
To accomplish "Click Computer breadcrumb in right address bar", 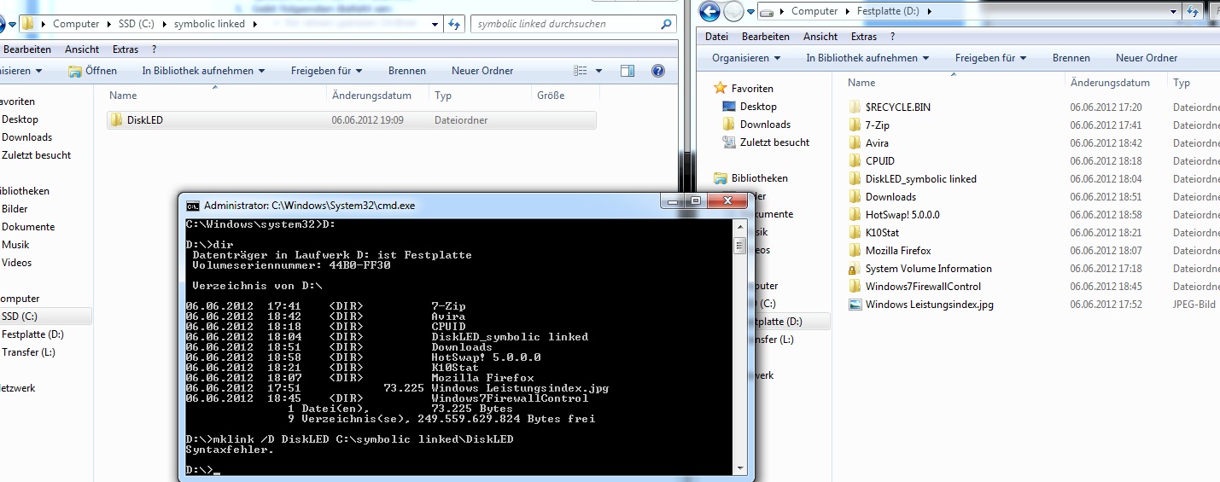I will click(814, 11).
